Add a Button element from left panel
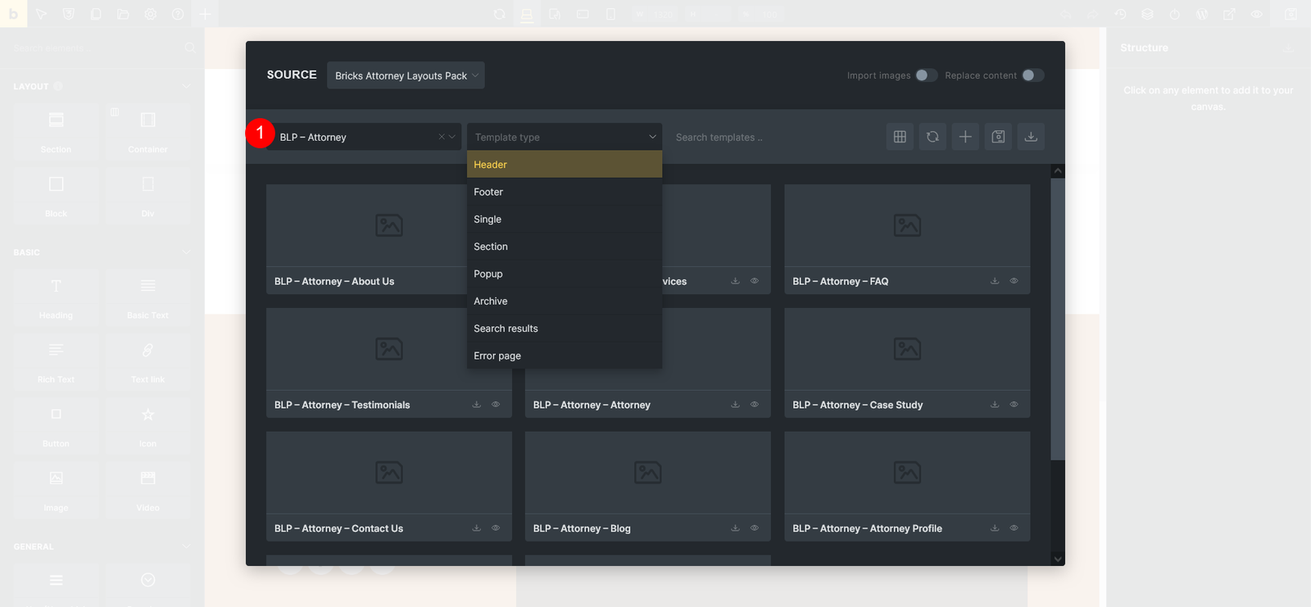The height and width of the screenshot is (607, 1311). [x=56, y=426]
